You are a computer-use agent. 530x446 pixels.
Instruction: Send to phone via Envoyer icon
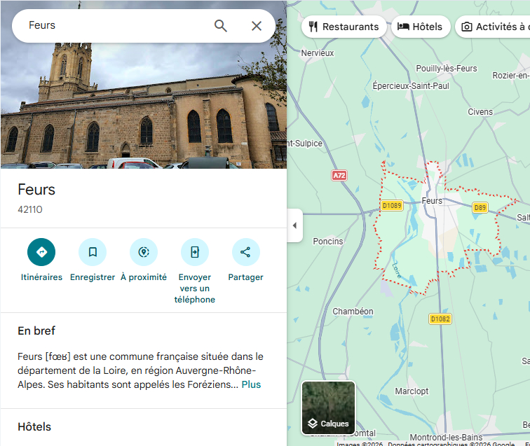tap(195, 252)
